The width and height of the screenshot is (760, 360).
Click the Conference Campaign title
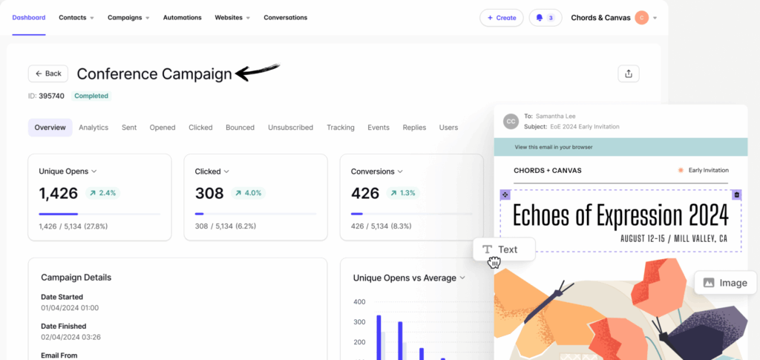tap(154, 74)
